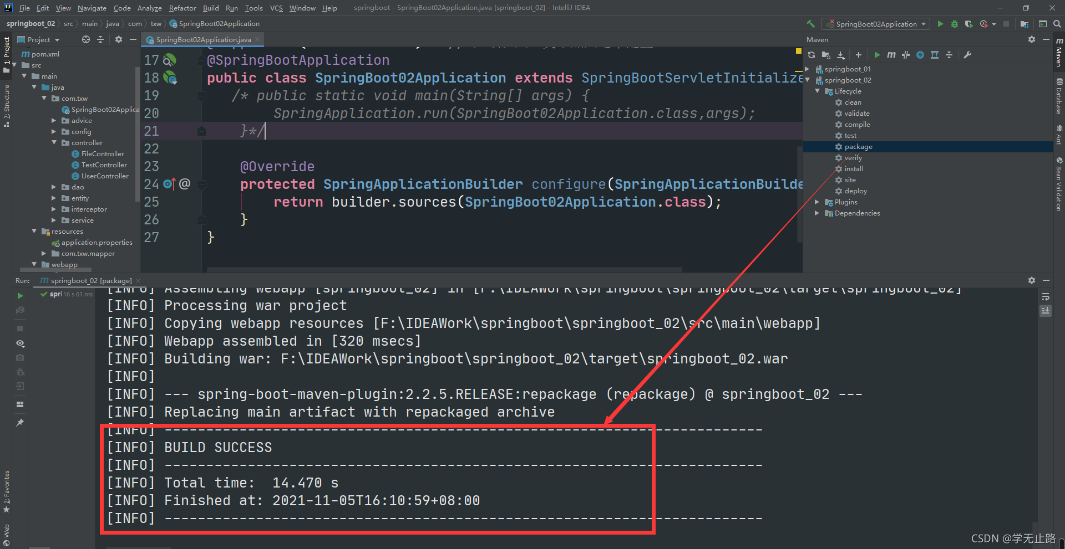Run SpringBoot02Application with green play button
Viewport: 1065px width, 549px height.
click(x=940, y=24)
